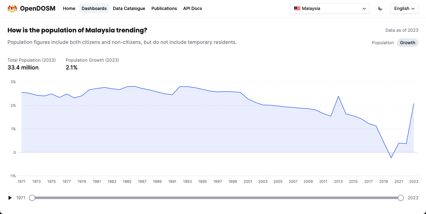The height and width of the screenshot is (214, 426).
Task: Click the 2007 x-axis label
Action: [293, 182]
